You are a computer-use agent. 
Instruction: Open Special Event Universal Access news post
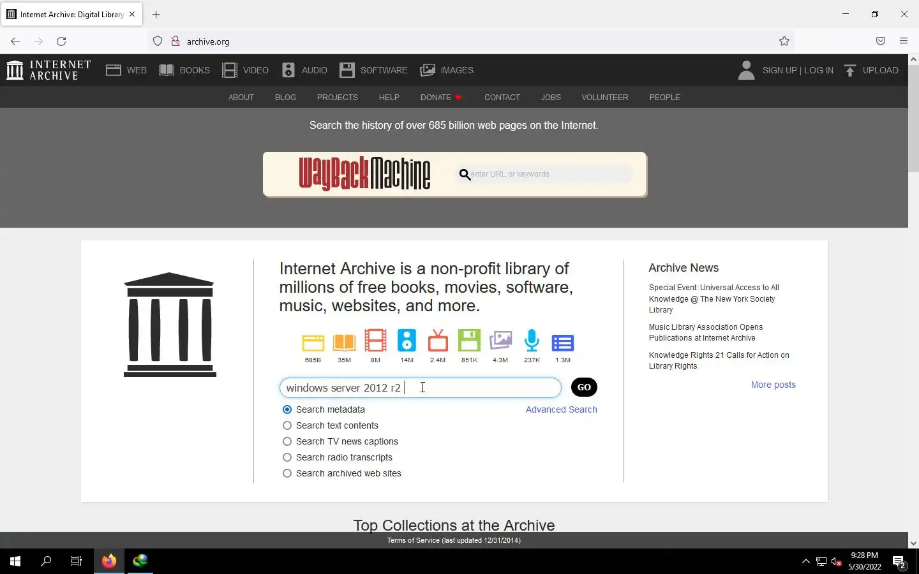714,298
